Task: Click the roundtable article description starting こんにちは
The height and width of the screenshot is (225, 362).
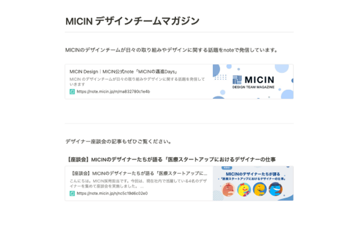Action: coord(138,184)
